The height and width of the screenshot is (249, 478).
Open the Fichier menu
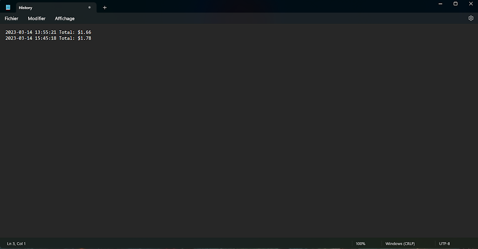[11, 18]
